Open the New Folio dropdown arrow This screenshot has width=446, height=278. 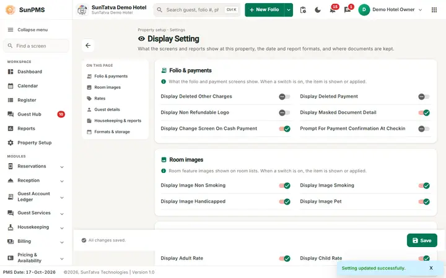289,10
